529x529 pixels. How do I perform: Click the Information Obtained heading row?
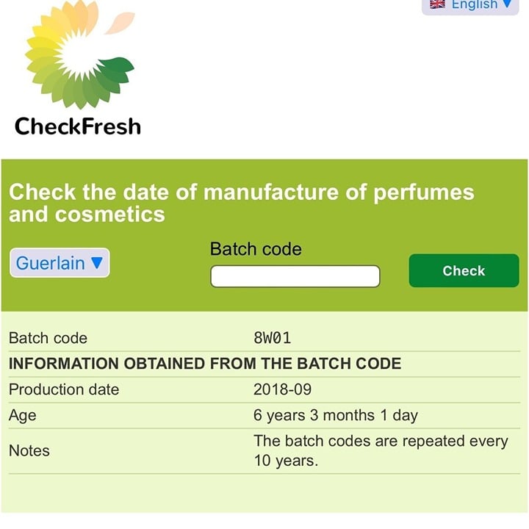(264, 364)
